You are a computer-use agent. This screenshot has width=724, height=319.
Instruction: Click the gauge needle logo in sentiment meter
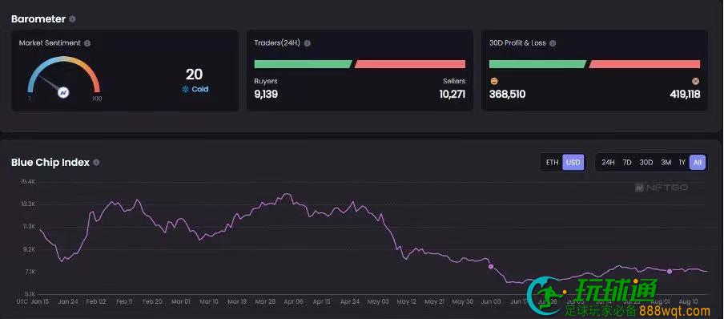[x=63, y=93]
